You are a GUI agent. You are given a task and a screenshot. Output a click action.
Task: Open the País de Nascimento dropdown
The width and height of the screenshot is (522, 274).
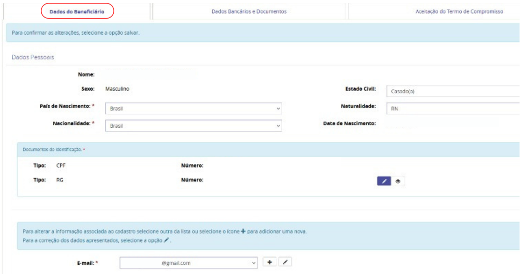(x=193, y=109)
